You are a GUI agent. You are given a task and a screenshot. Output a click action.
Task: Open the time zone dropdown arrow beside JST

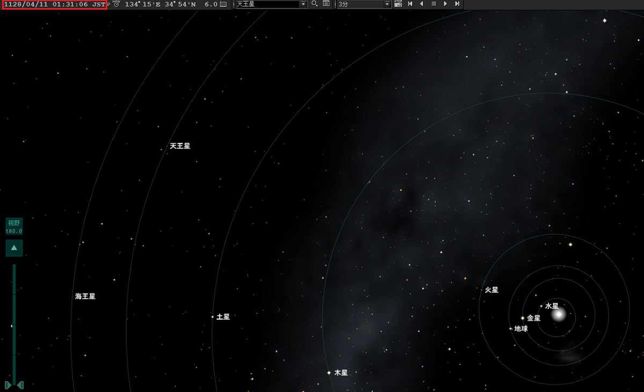(x=108, y=5)
